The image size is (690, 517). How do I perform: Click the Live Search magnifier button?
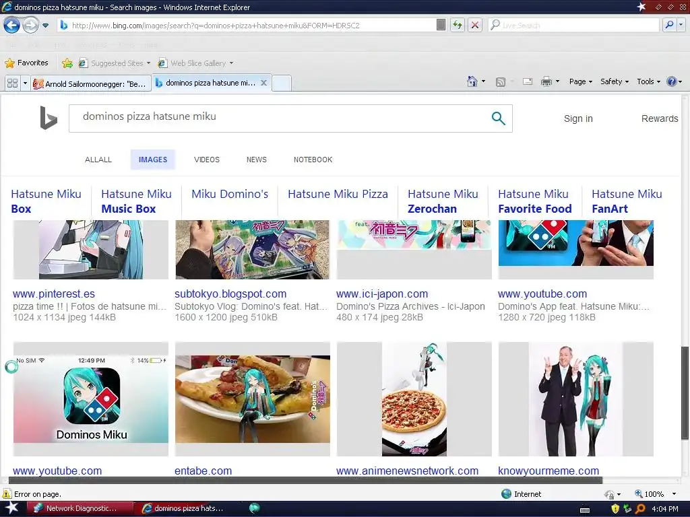pyautogui.click(x=669, y=25)
